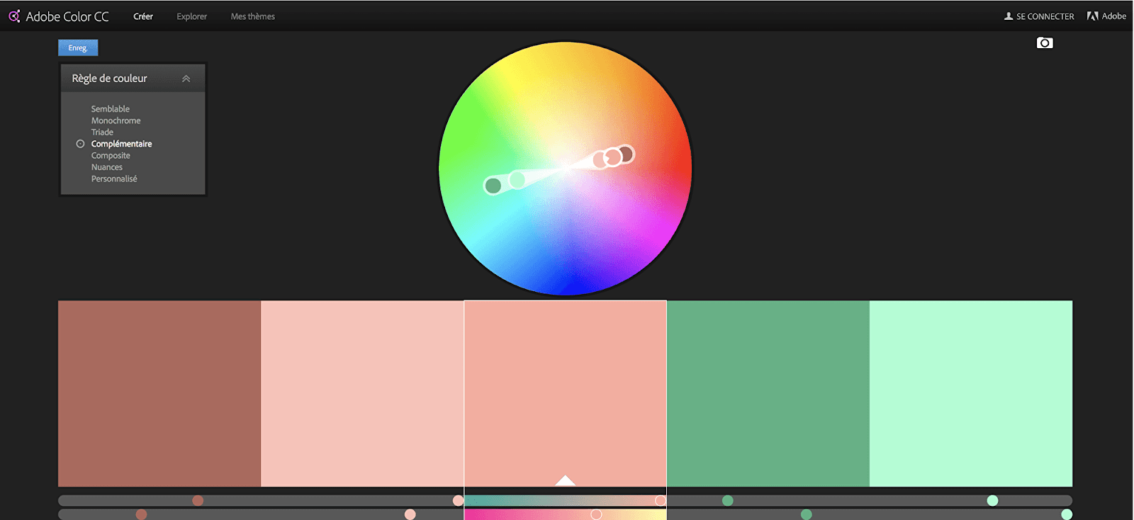Click the upper slider handle under brown swatch
The height and width of the screenshot is (520, 1134).
pyautogui.click(x=198, y=501)
